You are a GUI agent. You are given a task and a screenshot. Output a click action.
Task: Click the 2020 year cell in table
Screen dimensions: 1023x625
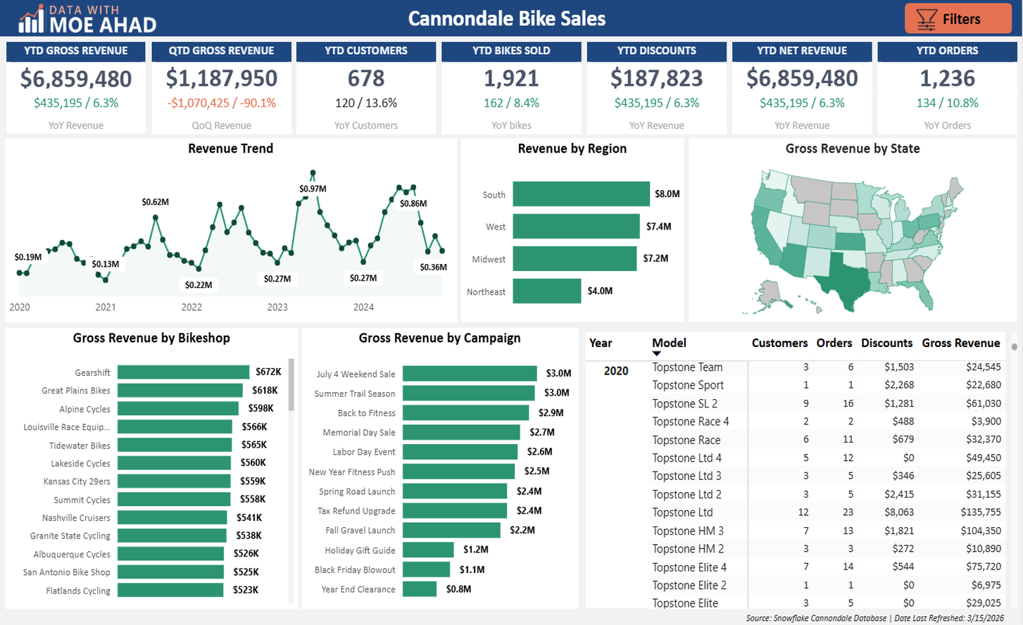tap(616, 371)
